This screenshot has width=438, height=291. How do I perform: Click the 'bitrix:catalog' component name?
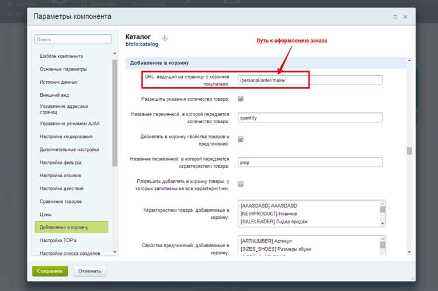pos(142,44)
